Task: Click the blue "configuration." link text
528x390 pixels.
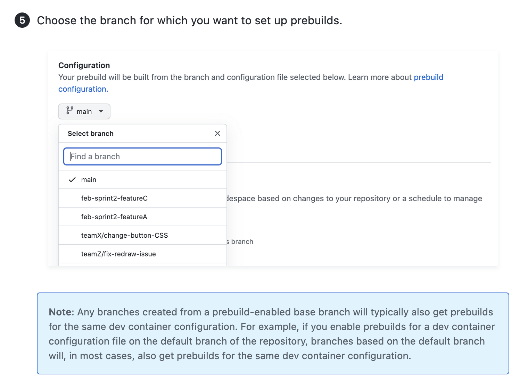Action: coord(83,89)
